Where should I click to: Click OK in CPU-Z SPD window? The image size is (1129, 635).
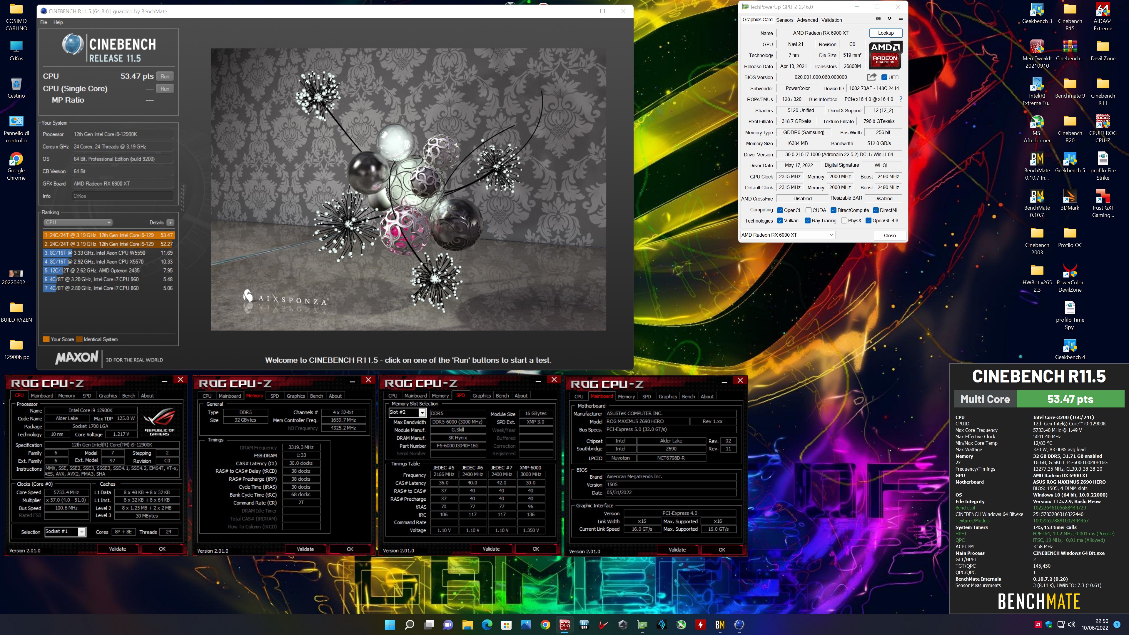tap(536, 549)
